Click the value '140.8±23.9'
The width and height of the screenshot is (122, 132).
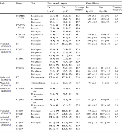pyautogui.click(x=54, y=123)
